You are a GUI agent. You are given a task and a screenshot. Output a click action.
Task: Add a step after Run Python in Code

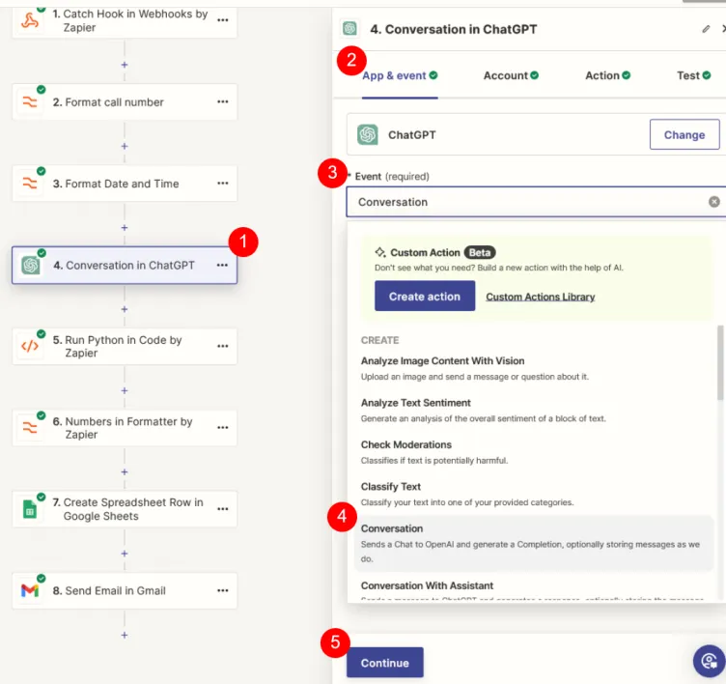pyautogui.click(x=125, y=390)
